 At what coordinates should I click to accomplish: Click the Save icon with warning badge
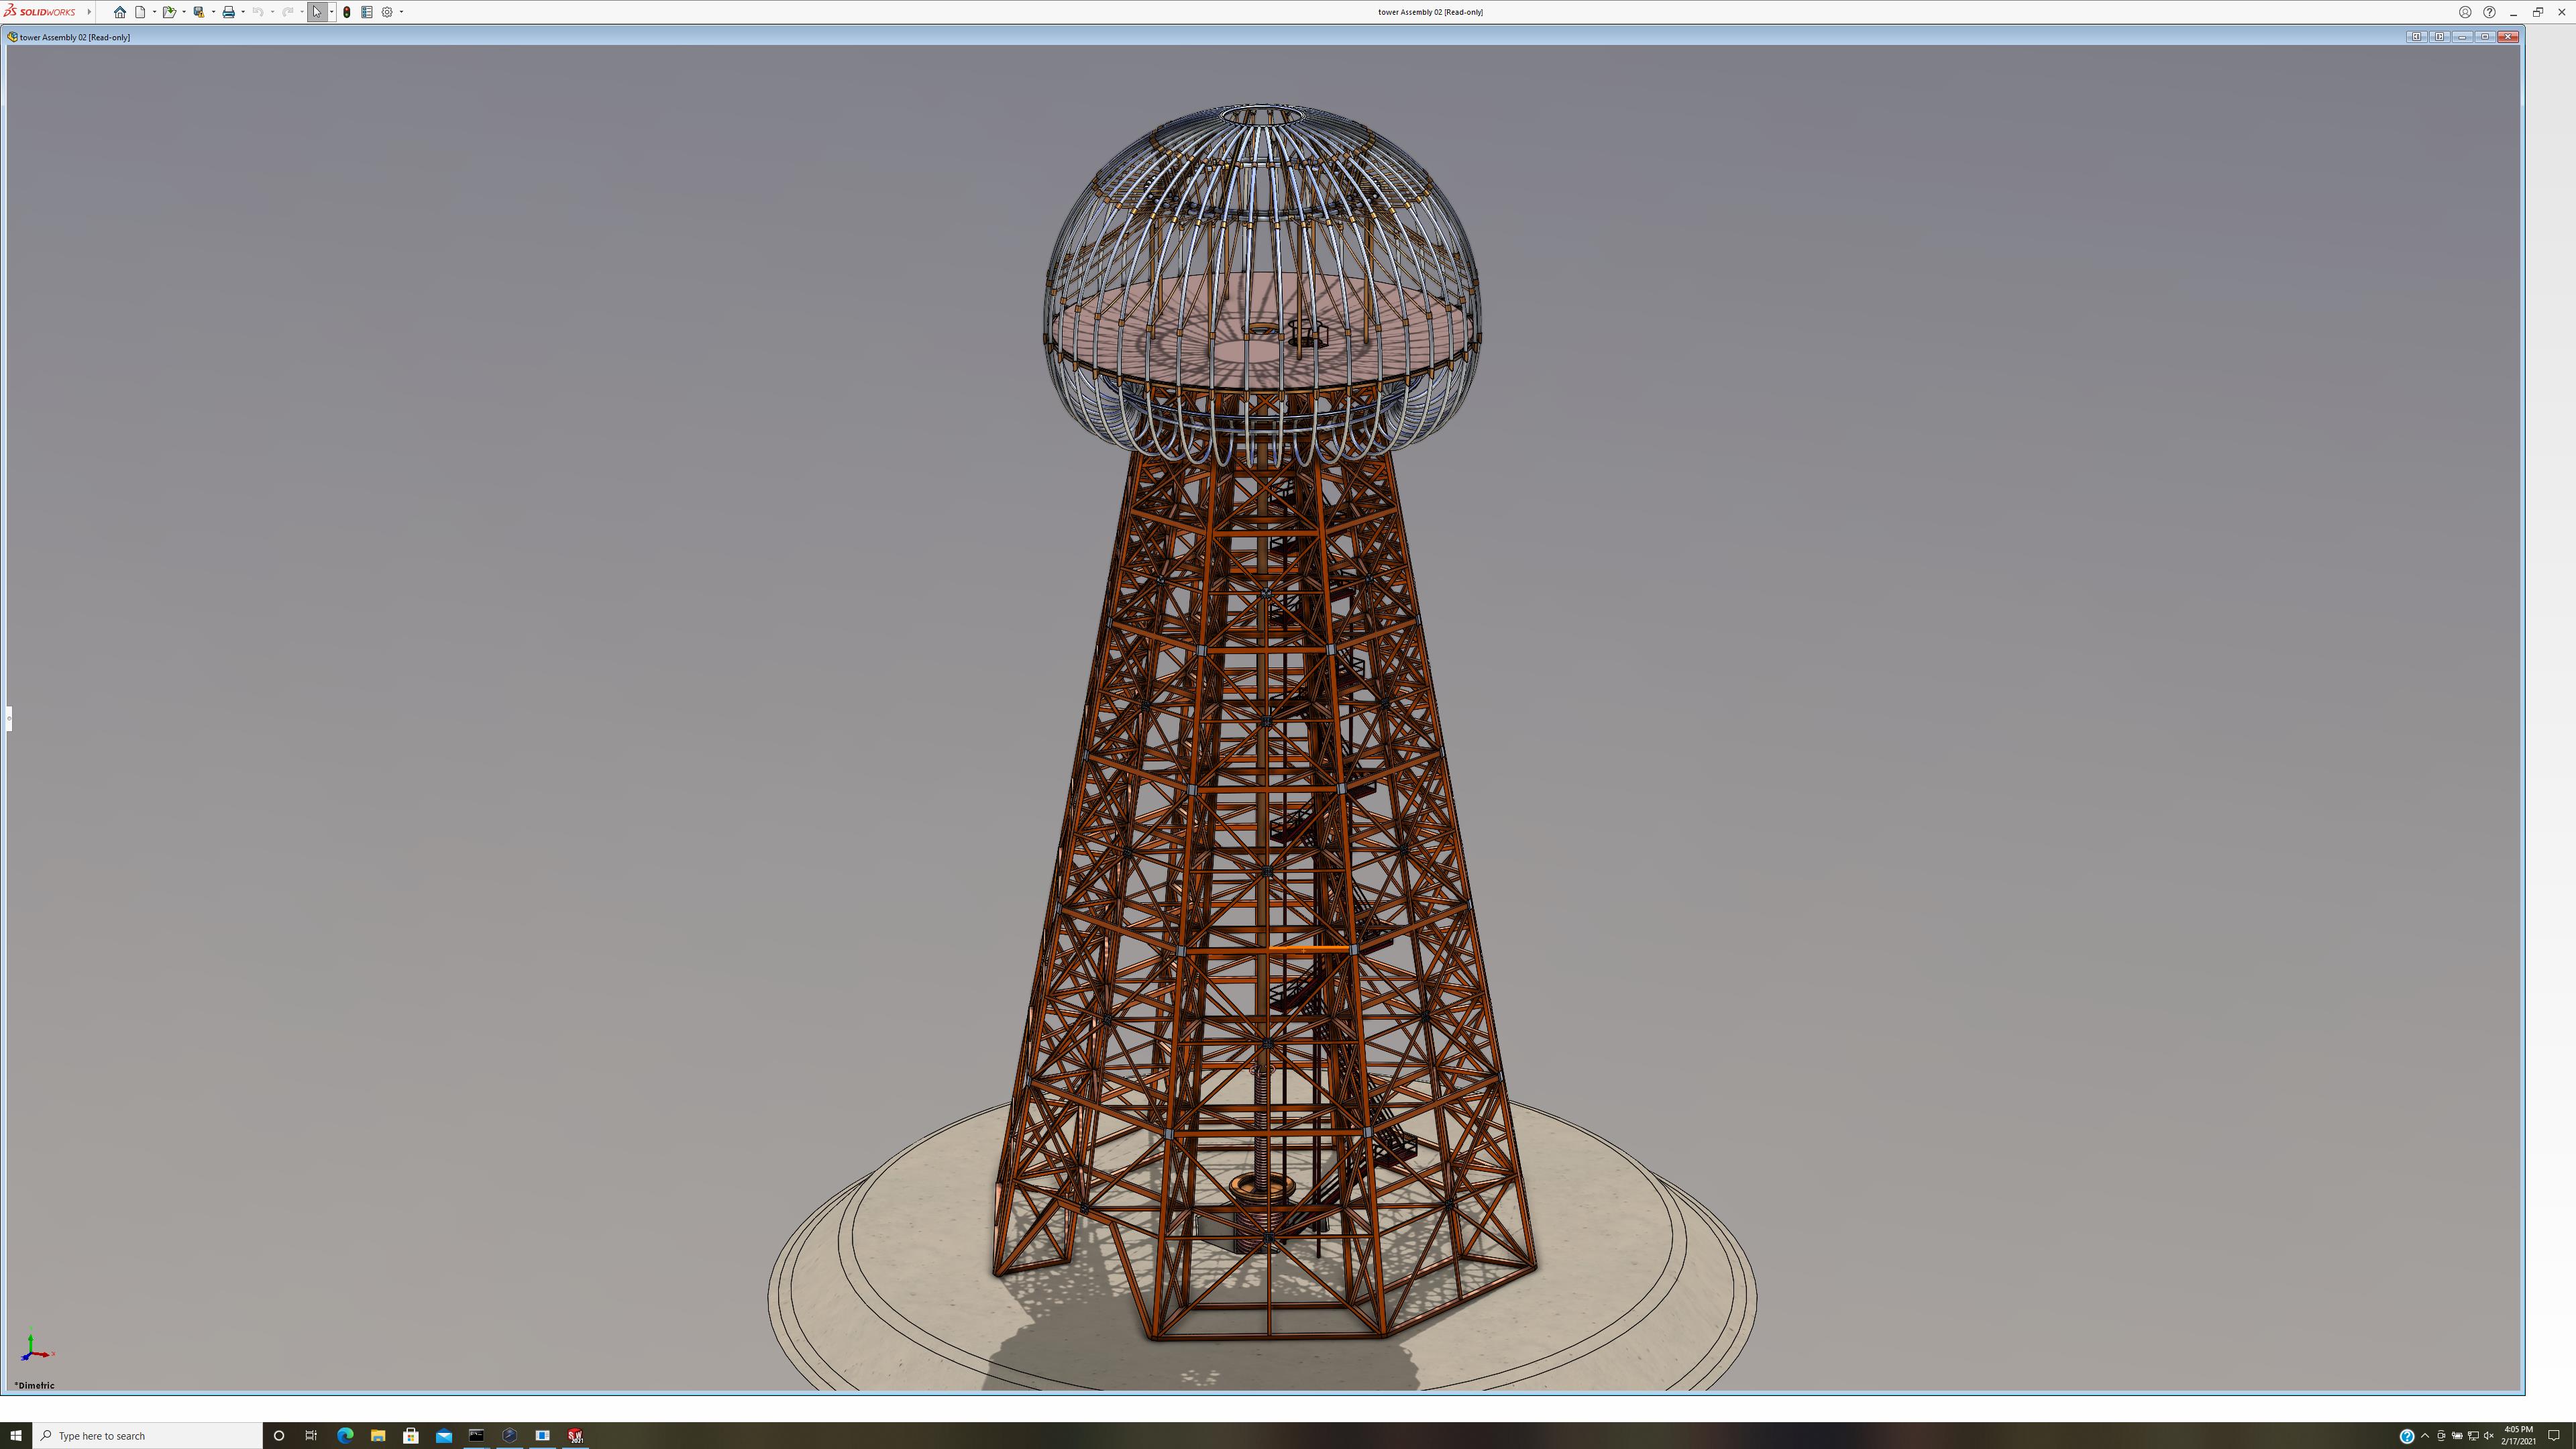[199, 12]
